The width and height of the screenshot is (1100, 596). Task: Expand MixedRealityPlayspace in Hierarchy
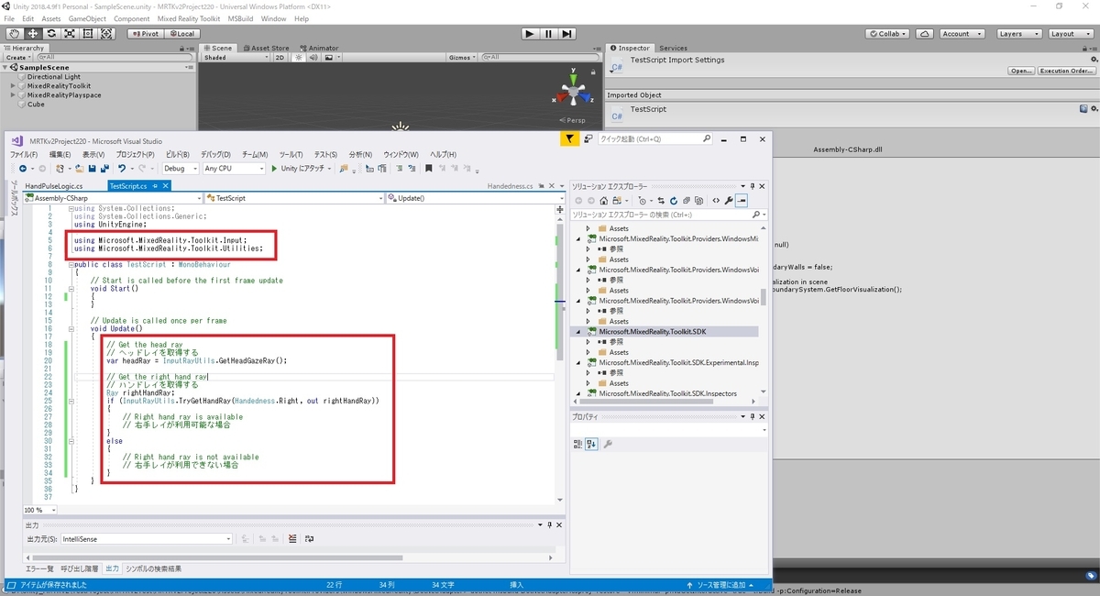click(14, 95)
